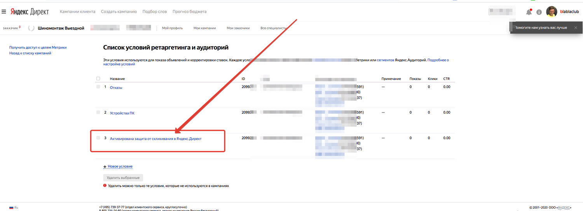Click the plus icon beside Новое условие

click(105, 167)
